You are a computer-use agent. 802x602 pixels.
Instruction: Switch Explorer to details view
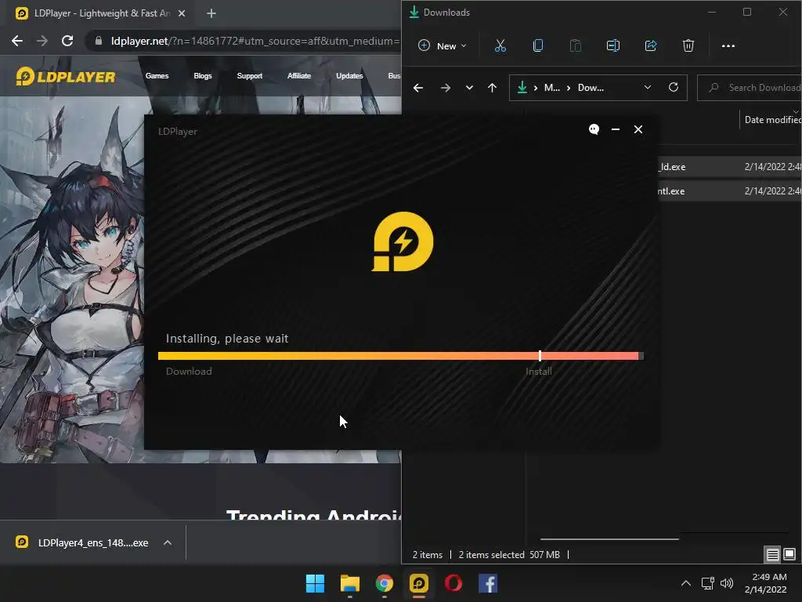pos(772,554)
